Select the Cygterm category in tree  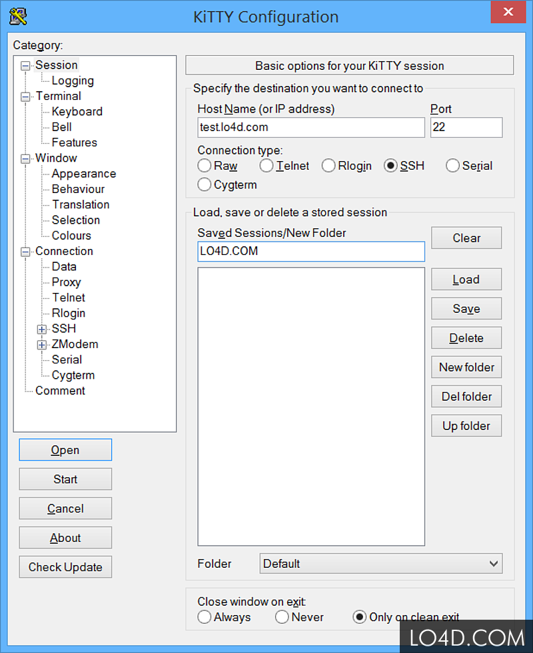coord(73,375)
